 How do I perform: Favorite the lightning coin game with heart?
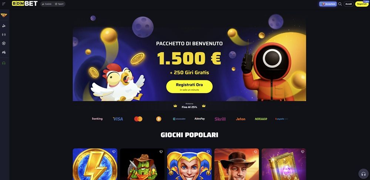pos(114,152)
